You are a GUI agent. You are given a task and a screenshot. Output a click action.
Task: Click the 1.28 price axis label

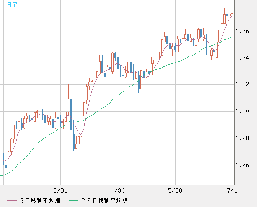pos(242,138)
